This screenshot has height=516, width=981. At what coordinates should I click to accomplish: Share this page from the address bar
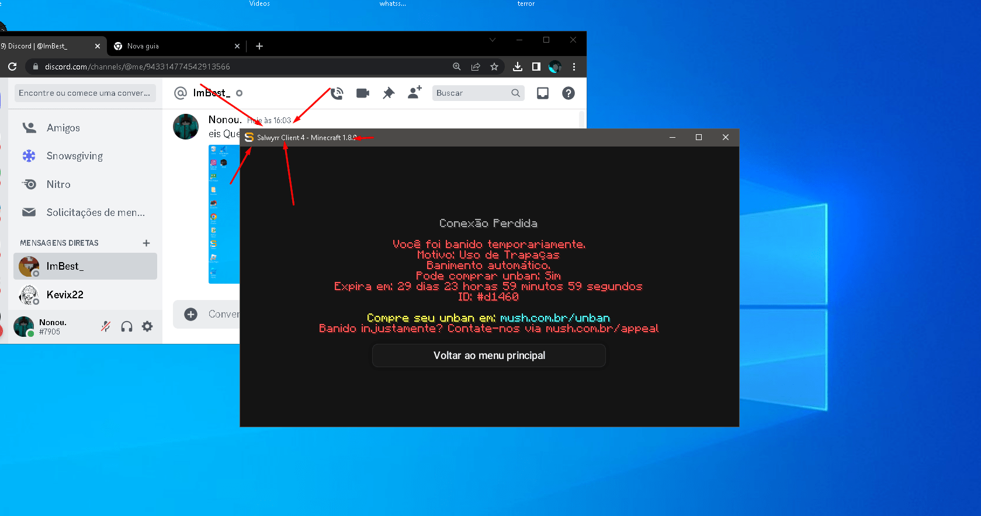click(x=476, y=67)
